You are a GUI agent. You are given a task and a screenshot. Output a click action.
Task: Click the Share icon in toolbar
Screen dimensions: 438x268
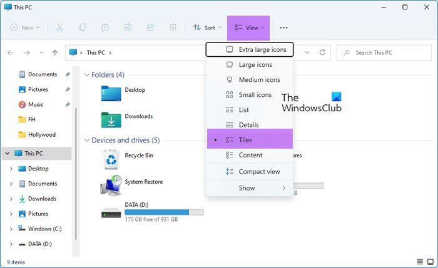[150, 27]
